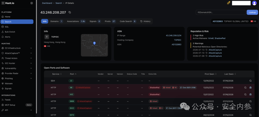Open AS132883 link in ASN card
This screenshot has height=117, width=259.
176,45
